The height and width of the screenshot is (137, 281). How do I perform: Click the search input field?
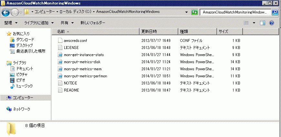(x=235, y=12)
